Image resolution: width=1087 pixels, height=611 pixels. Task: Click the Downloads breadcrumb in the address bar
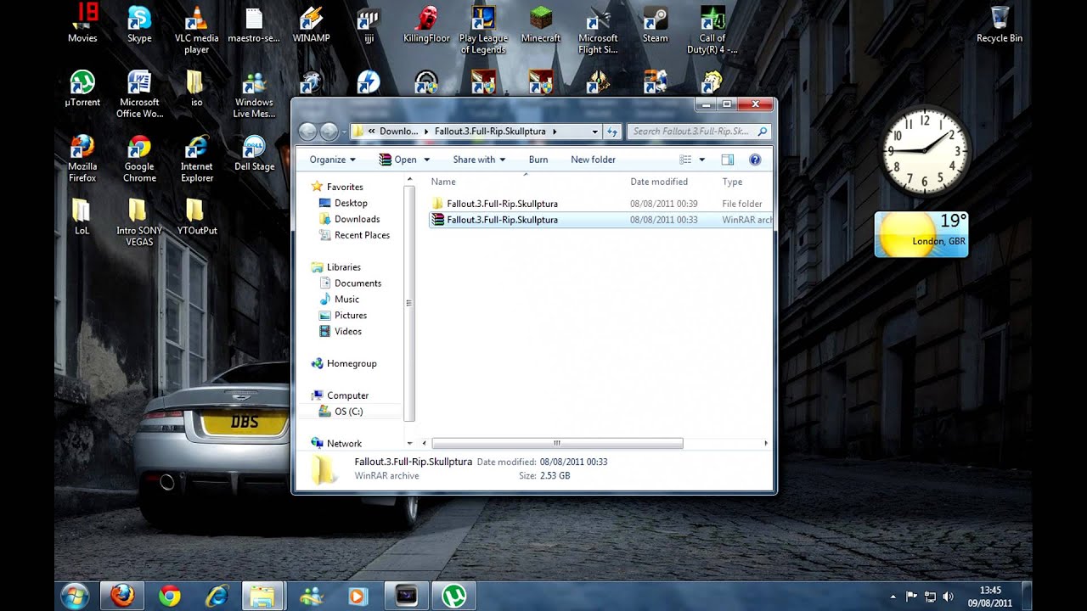[398, 132]
